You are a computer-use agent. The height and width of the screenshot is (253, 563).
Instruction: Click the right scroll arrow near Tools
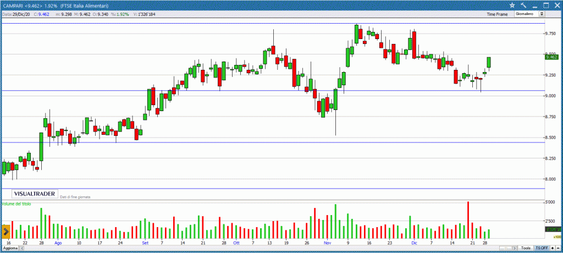(515, 249)
